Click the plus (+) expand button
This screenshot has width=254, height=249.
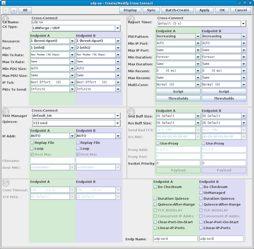click(6, 10)
